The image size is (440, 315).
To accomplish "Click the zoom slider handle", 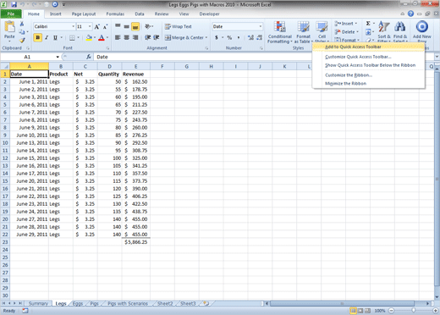I will point(413,311).
